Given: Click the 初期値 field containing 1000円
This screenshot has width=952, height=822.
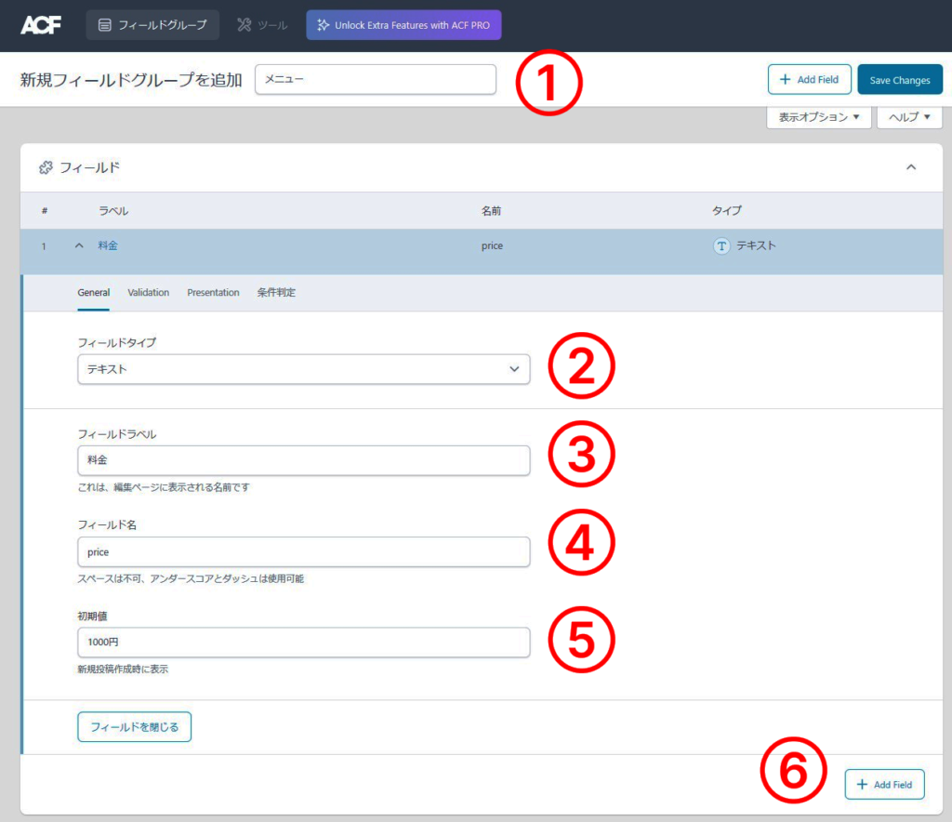Looking at the screenshot, I should tap(304, 642).
